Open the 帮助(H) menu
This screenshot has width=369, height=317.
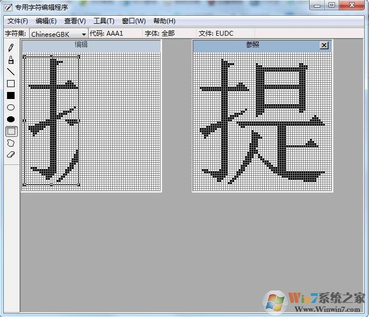164,21
